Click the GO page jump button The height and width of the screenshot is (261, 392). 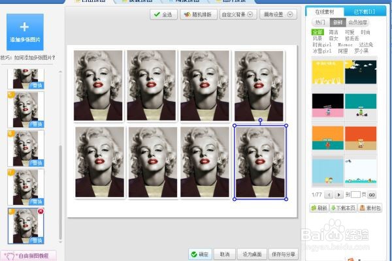[x=372, y=195]
